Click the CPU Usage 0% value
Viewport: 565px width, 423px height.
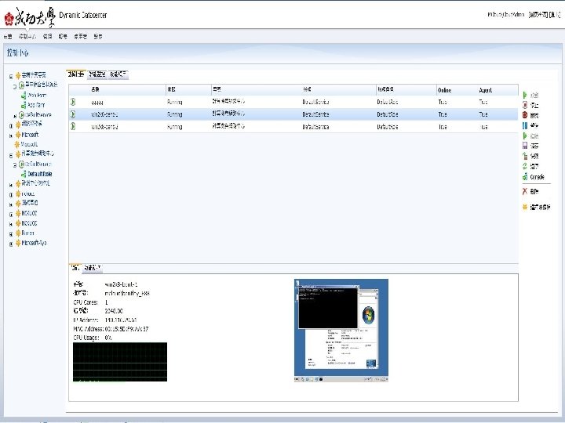click(108, 338)
